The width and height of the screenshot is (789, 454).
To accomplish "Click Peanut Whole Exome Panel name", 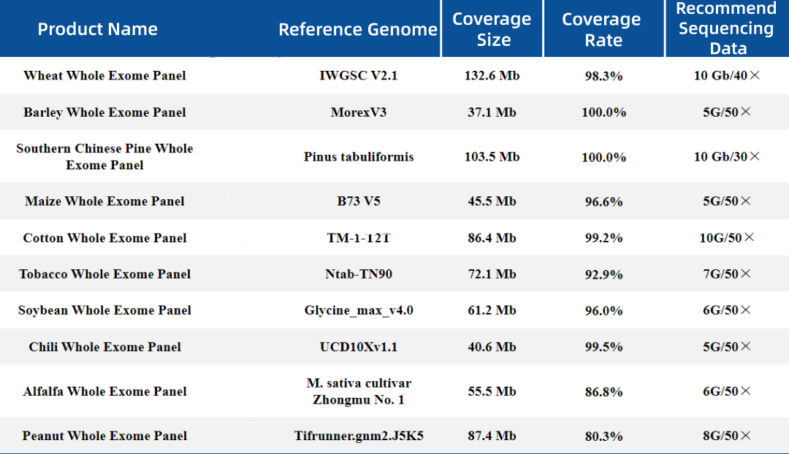I will click(x=104, y=436).
